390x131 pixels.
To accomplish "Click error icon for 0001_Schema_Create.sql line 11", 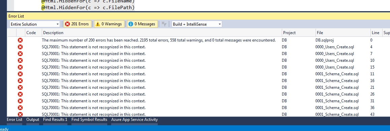I will (20, 74).
